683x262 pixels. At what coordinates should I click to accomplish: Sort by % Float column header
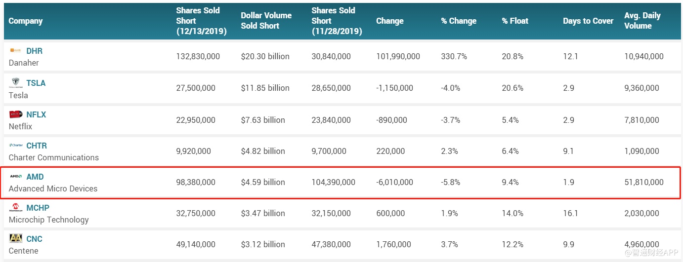(515, 21)
